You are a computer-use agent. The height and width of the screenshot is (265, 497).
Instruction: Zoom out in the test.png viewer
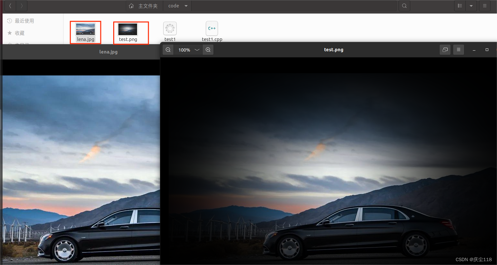click(168, 50)
